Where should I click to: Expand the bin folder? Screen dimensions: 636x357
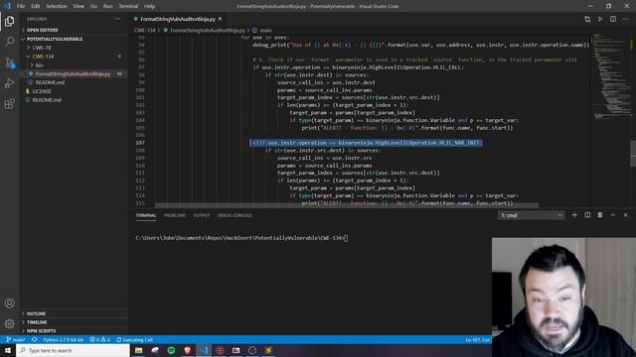pos(39,65)
